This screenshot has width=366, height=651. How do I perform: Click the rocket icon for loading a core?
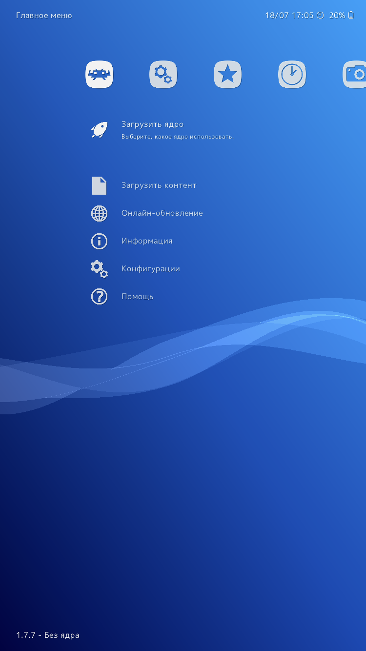click(99, 130)
